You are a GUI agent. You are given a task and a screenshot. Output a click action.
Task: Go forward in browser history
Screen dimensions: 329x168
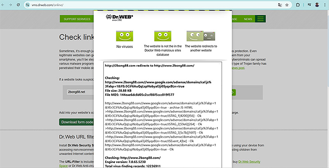10,5
